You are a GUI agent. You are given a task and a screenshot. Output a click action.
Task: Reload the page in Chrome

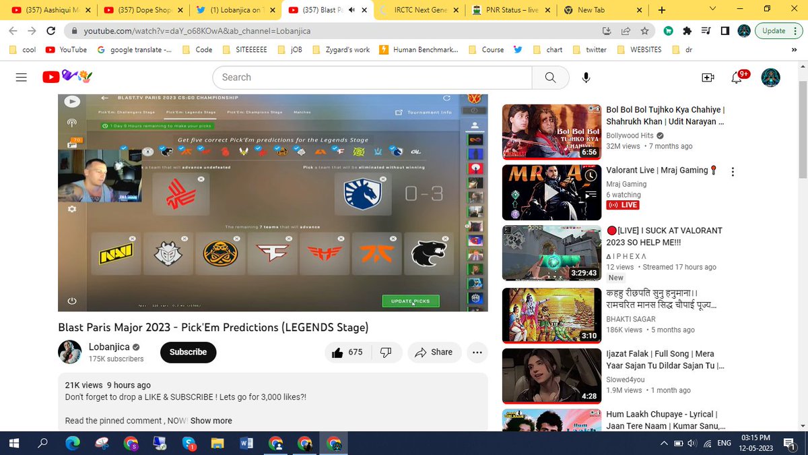click(51, 31)
